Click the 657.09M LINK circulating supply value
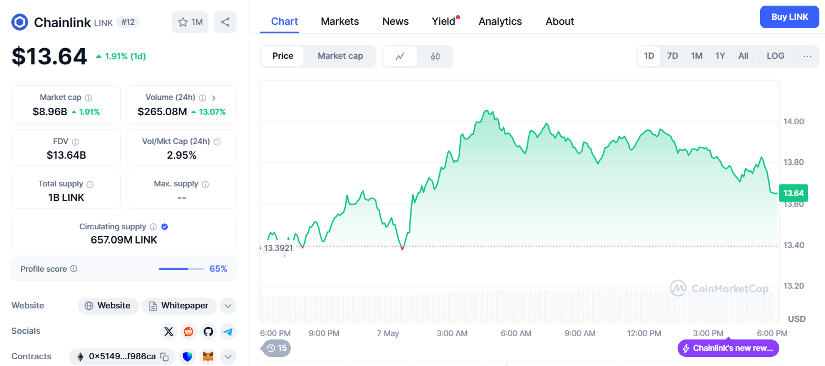This screenshot has width=825, height=366. point(124,240)
